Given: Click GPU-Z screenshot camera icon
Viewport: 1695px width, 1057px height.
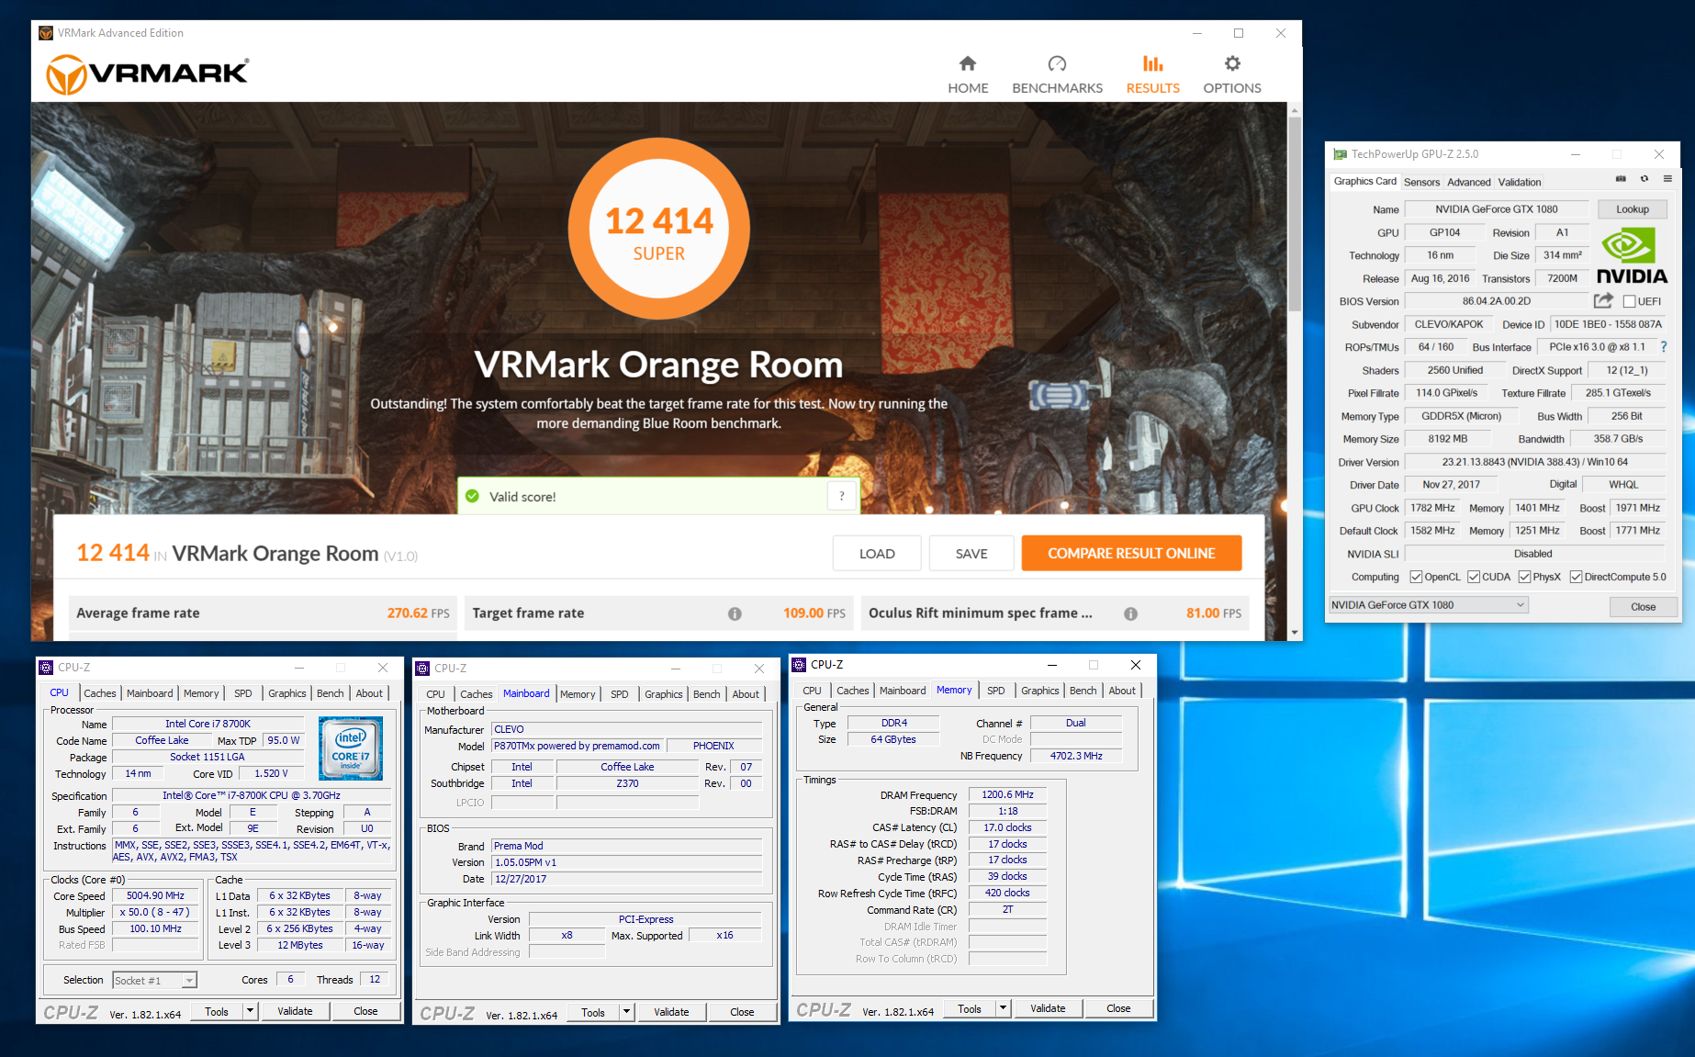Looking at the screenshot, I should pos(1621,179).
